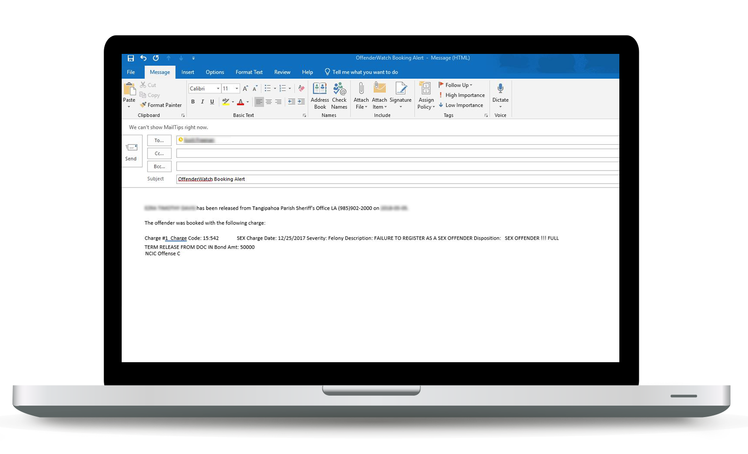Toggle align right
The image size is (748, 454).
coord(278,102)
